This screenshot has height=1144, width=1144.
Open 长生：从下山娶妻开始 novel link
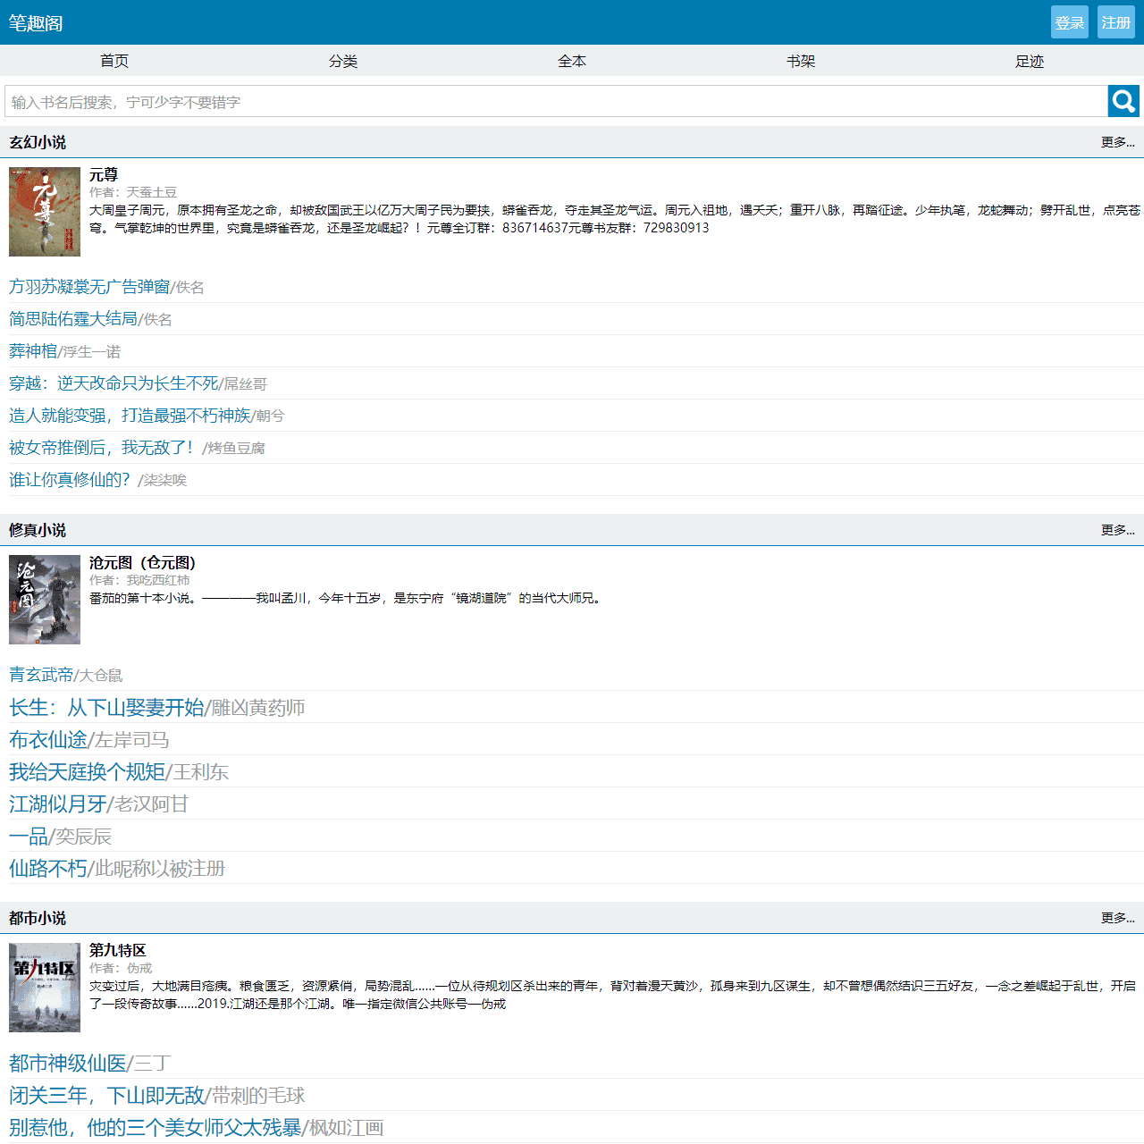click(106, 707)
